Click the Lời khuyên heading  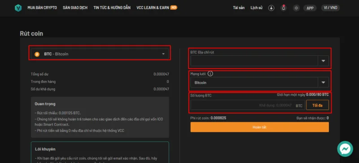click(x=45, y=149)
